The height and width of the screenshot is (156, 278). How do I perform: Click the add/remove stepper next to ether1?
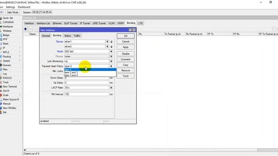(x=112, y=42)
